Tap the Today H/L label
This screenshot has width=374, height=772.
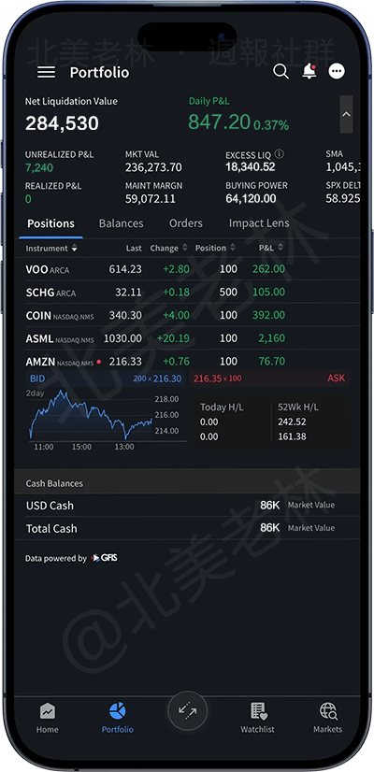tap(222, 407)
